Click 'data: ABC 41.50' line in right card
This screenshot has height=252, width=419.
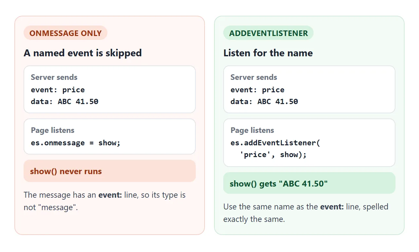[264, 101]
